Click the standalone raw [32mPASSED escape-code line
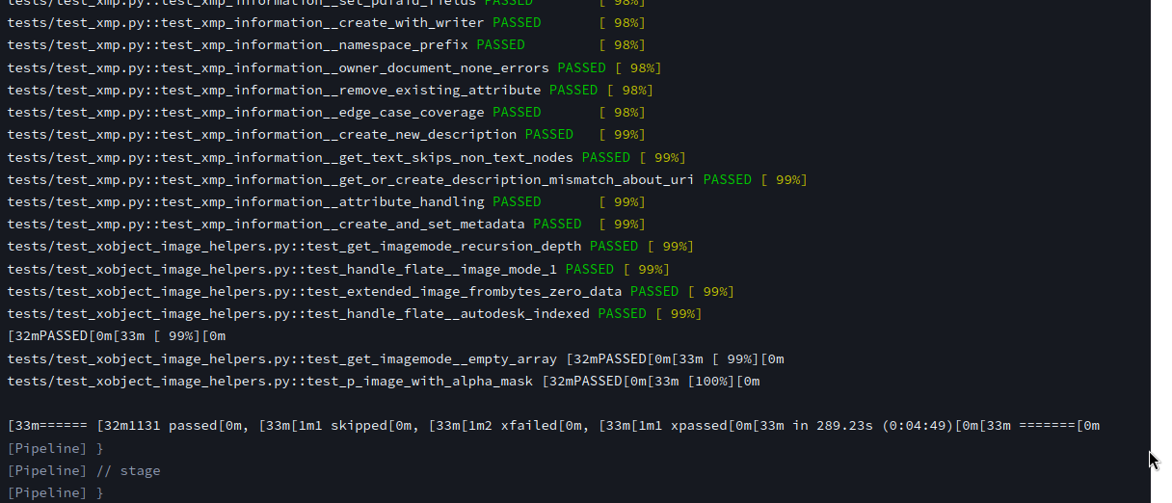This screenshot has width=1172, height=503. [116, 336]
